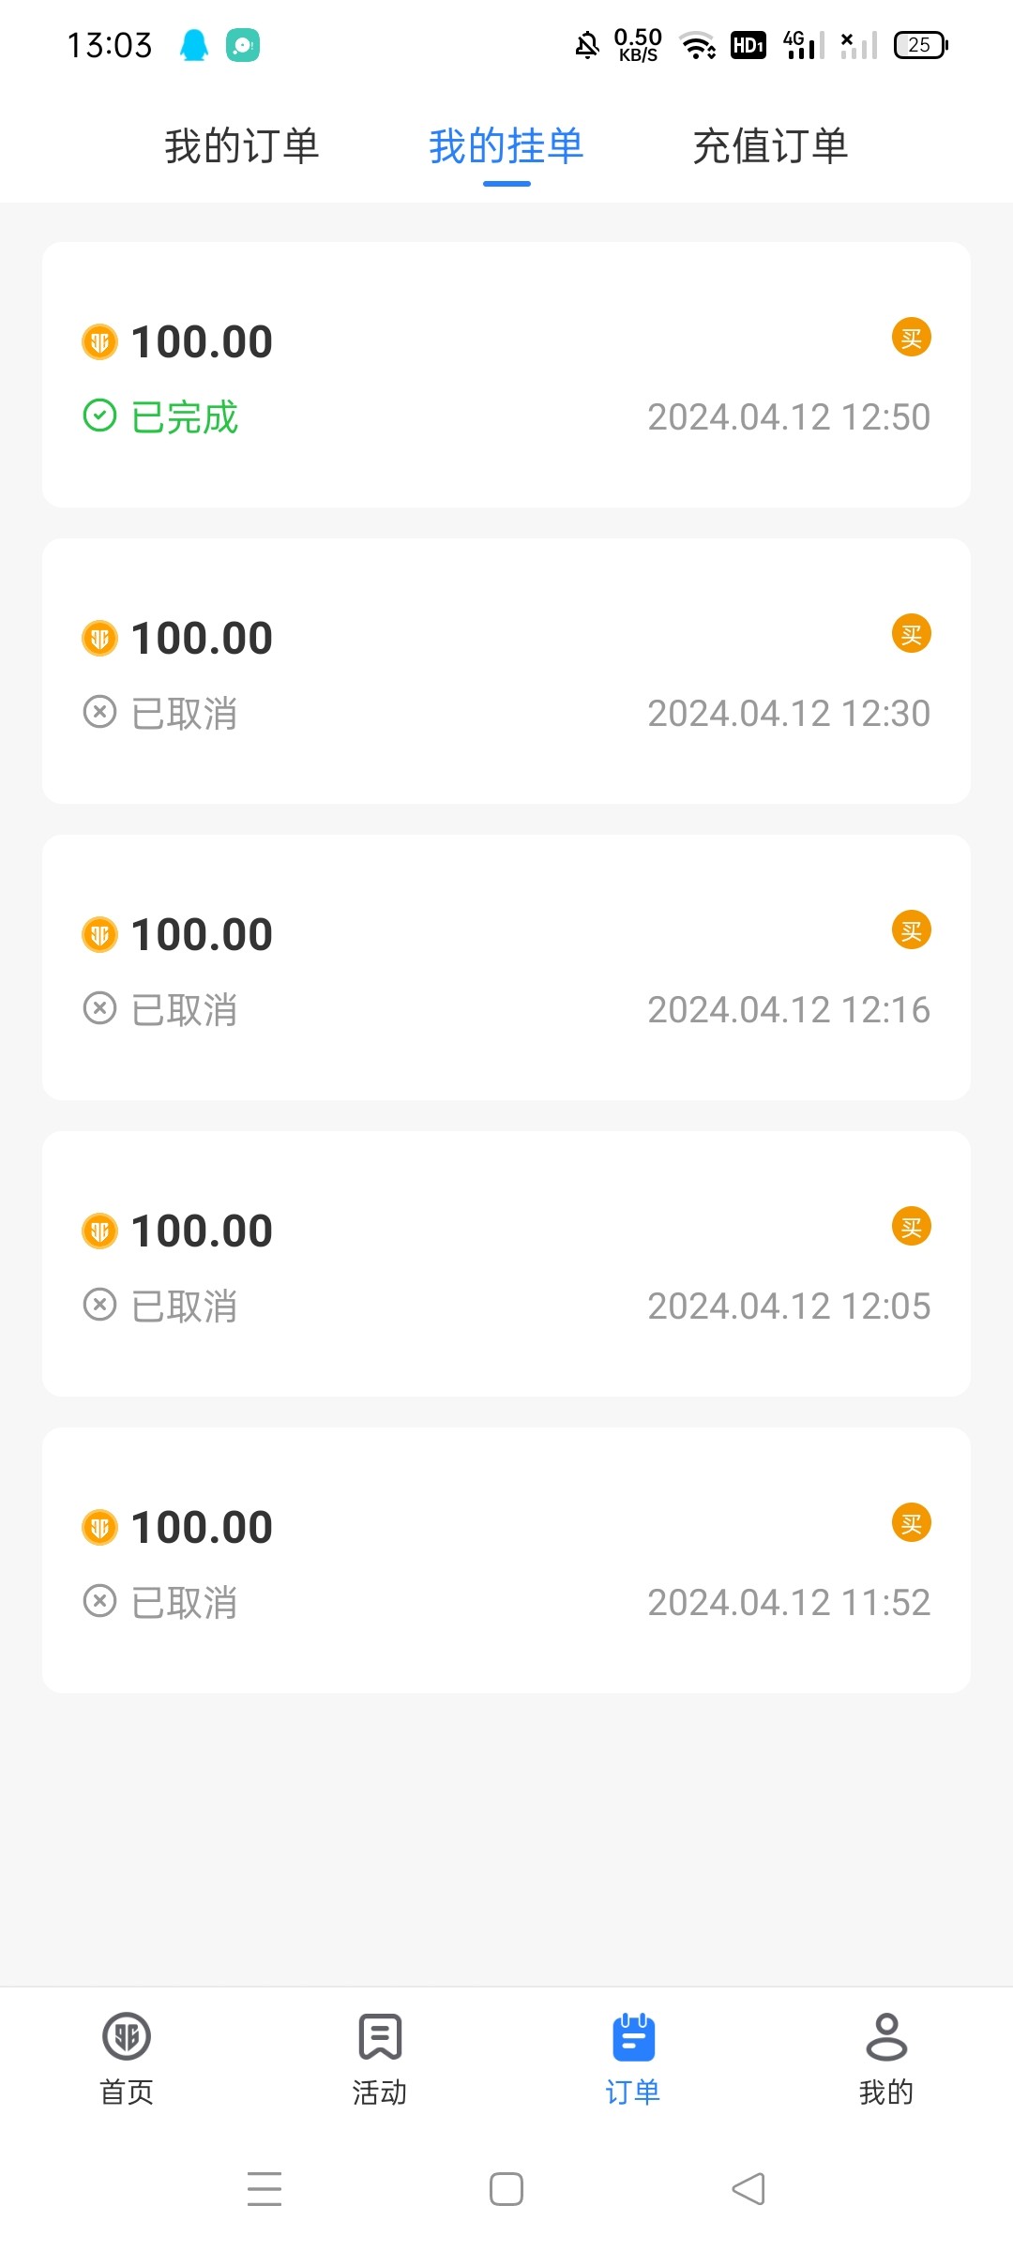Tap the 已取消 status on 12:16 order
The height and width of the screenshot is (2251, 1013).
184,1010
